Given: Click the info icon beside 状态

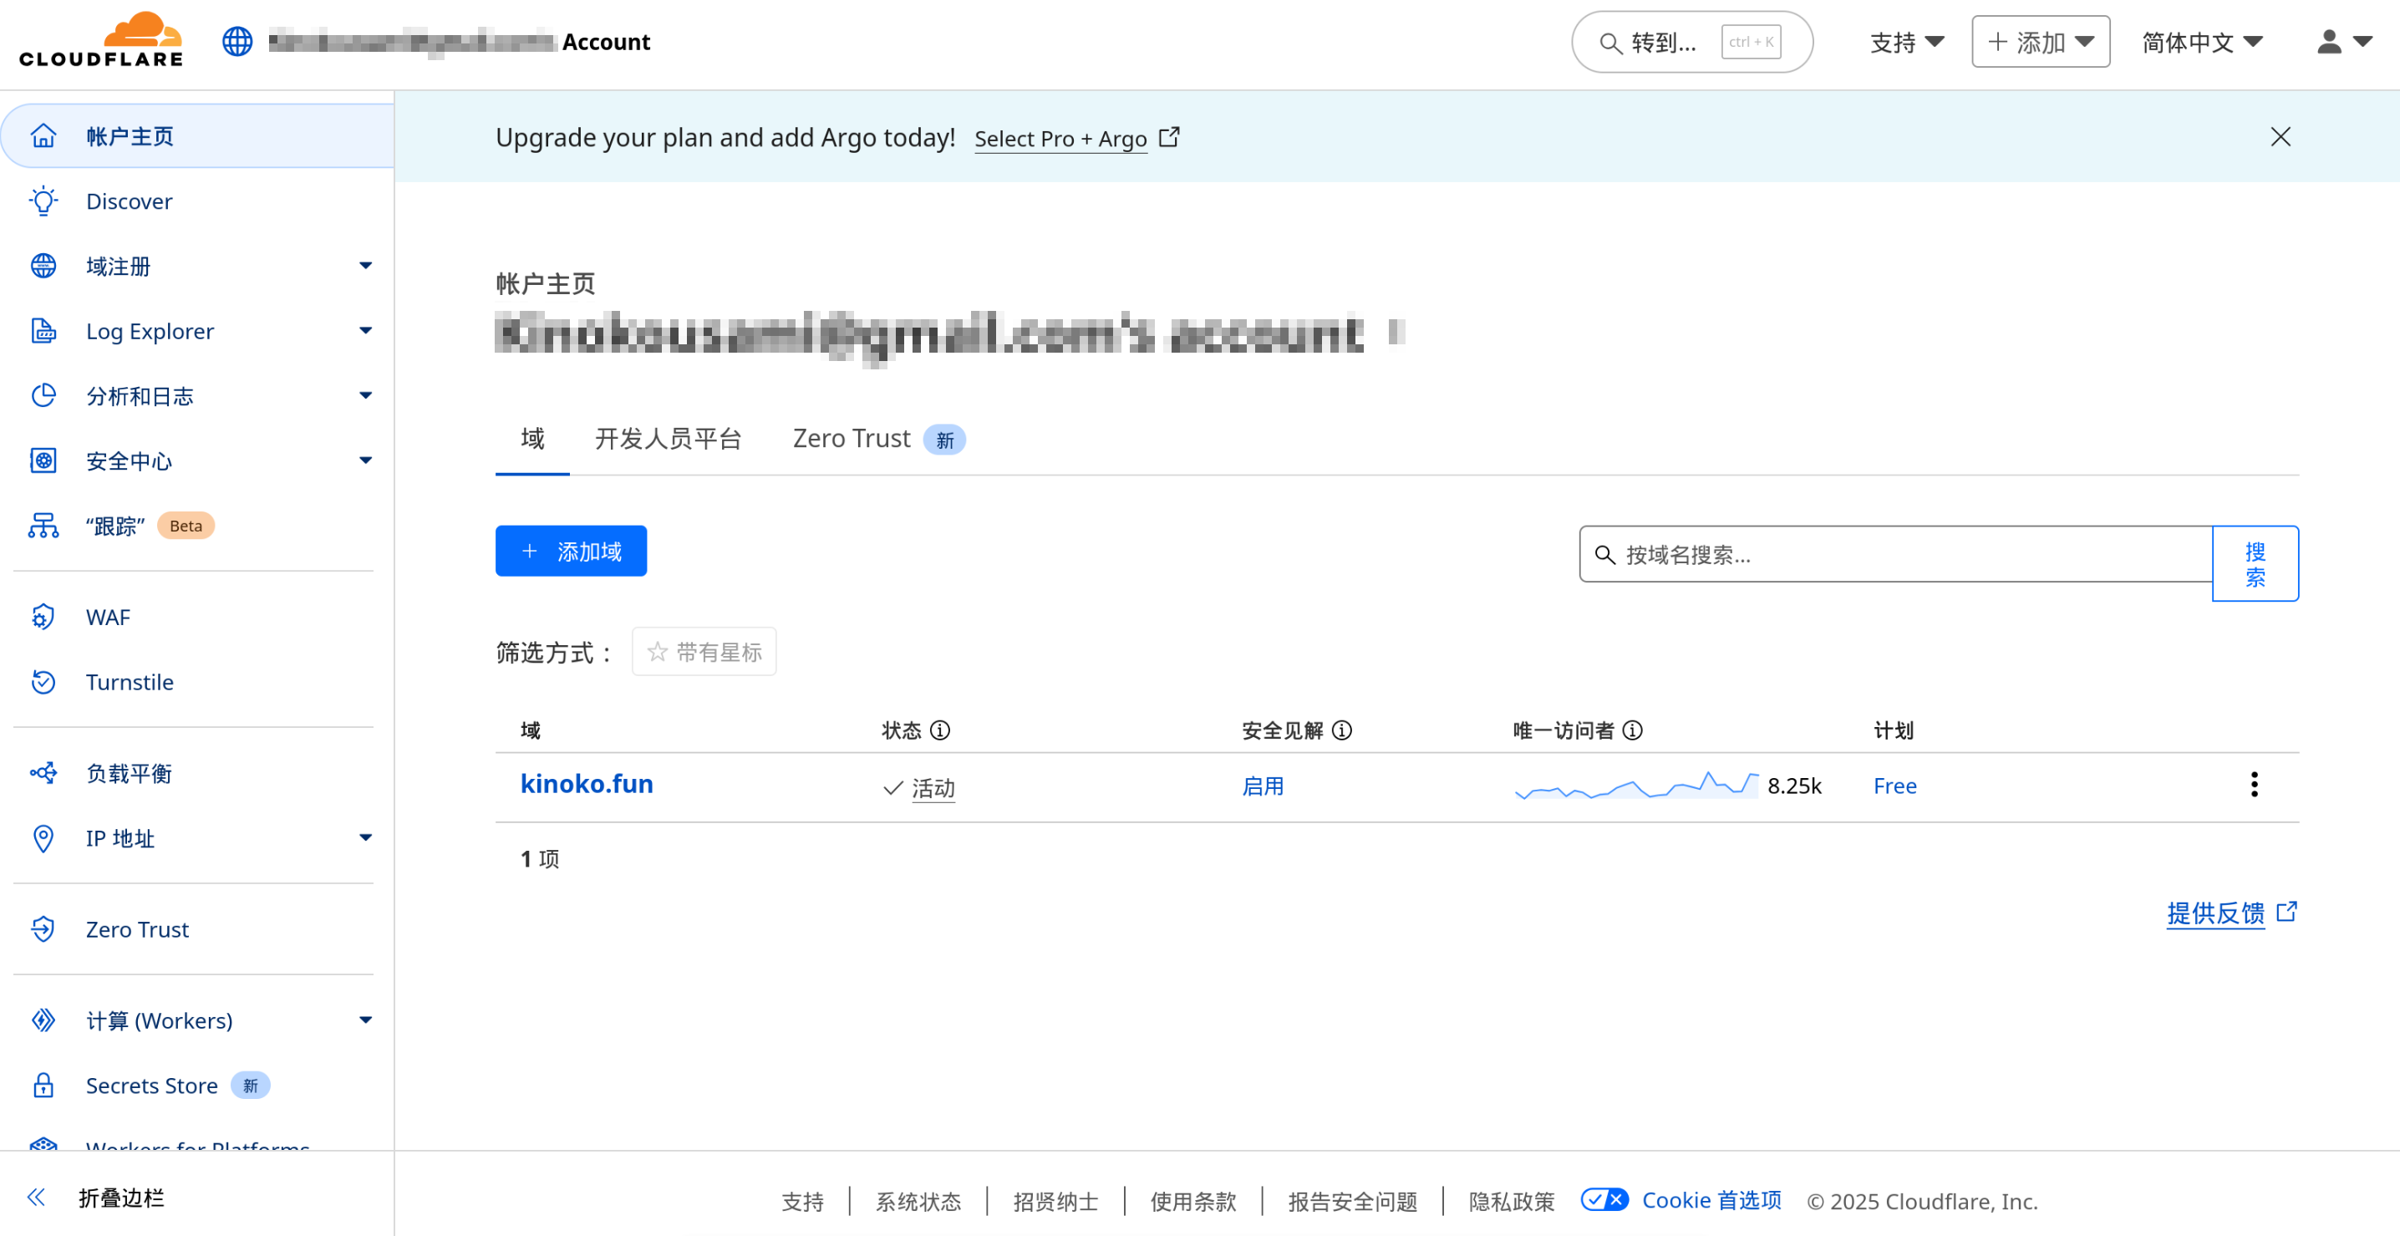Looking at the screenshot, I should click(941, 731).
